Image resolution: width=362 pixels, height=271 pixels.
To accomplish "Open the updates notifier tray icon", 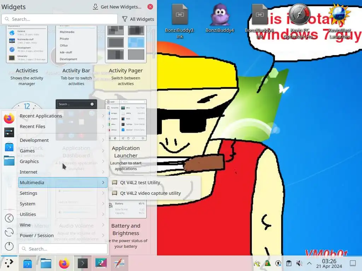I will pyautogui.click(x=278, y=263).
